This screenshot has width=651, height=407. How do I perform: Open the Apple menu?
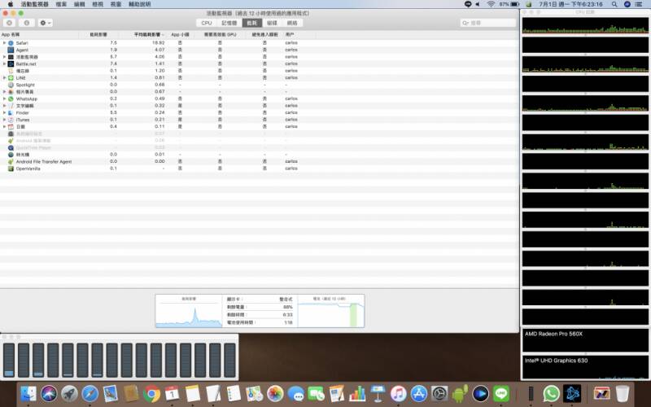click(11, 4)
